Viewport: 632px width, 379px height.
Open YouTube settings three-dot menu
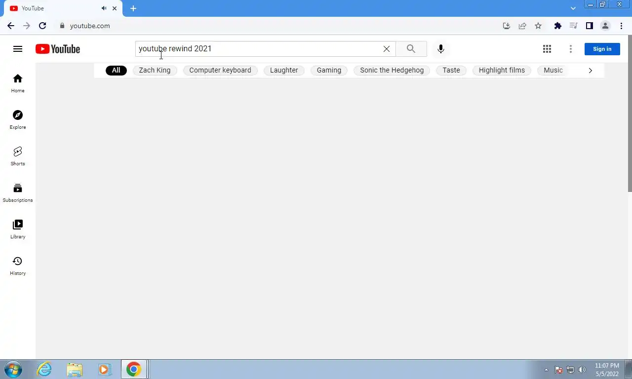click(x=571, y=49)
